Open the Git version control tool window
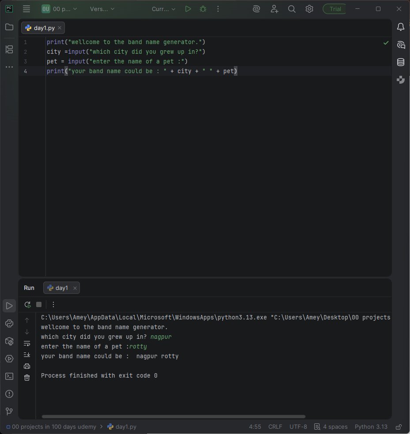 pos(9,411)
